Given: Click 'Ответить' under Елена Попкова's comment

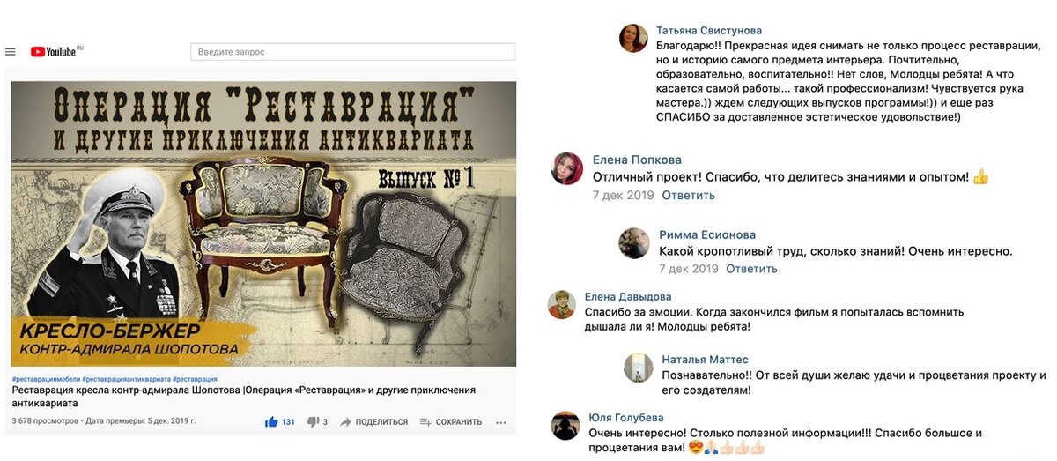Looking at the screenshot, I should [688, 196].
